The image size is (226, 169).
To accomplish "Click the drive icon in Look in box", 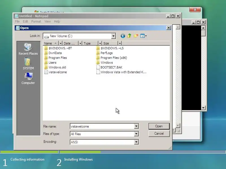I will 47,37.
